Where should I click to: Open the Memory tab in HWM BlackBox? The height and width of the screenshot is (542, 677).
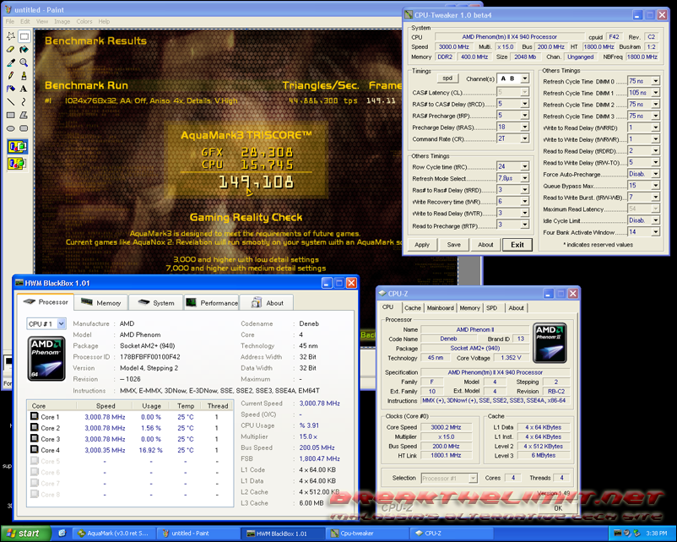(x=101, y=303)
